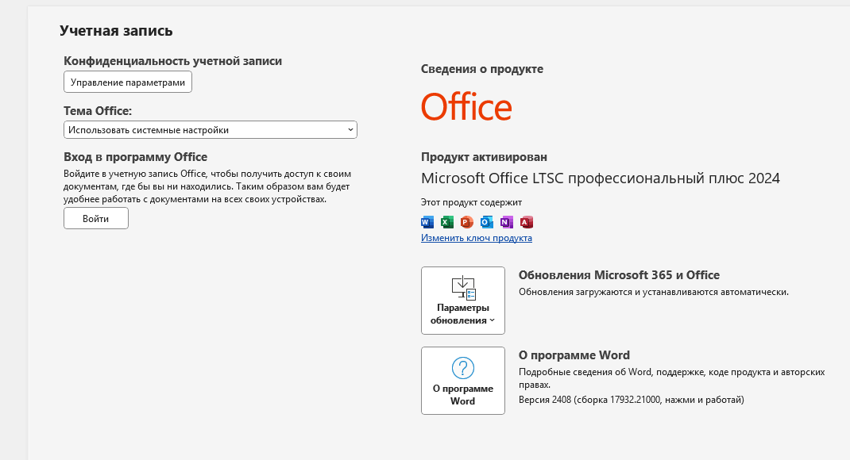The width and height of the screenshot is (850, 460).
Task: Expand the Тема Office dropdown
Action: point(211,130)
